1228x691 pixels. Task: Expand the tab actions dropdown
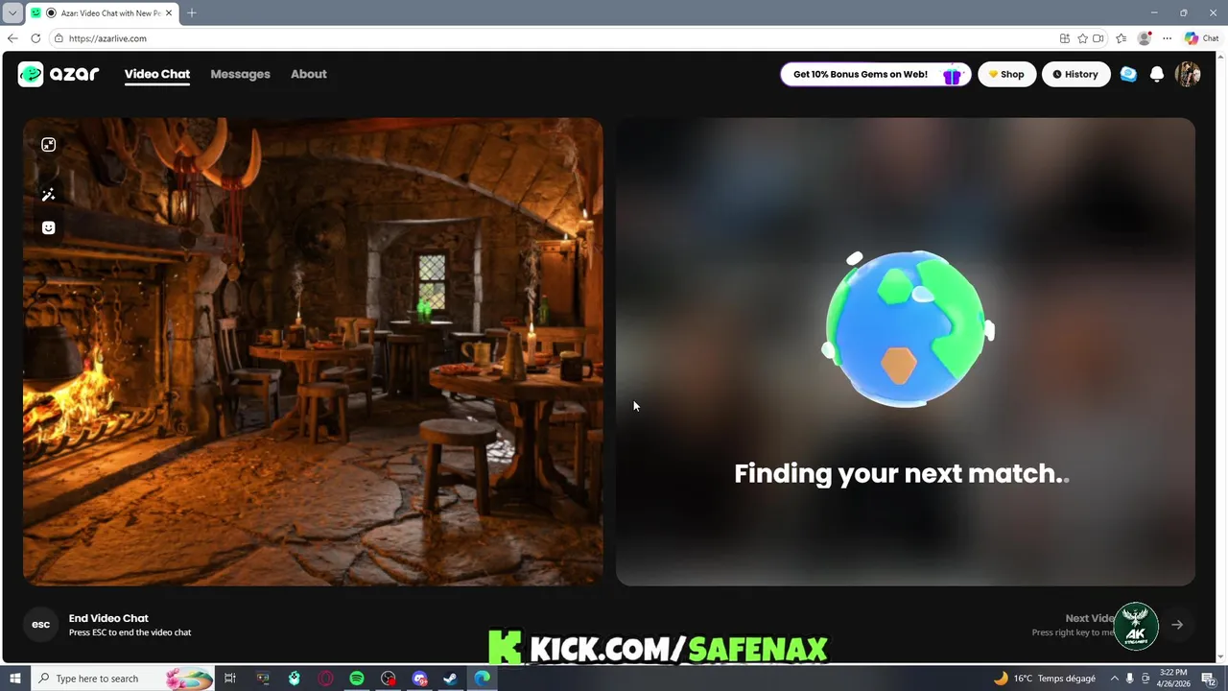coord(12,13)
